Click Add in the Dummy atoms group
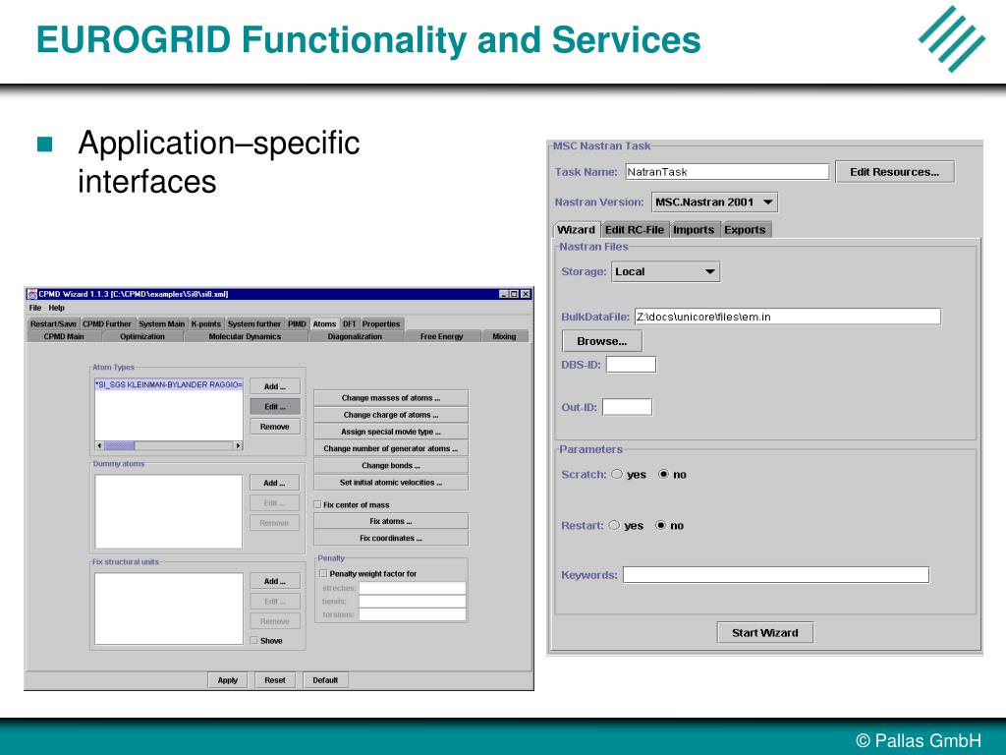 [x=275, y=483]
